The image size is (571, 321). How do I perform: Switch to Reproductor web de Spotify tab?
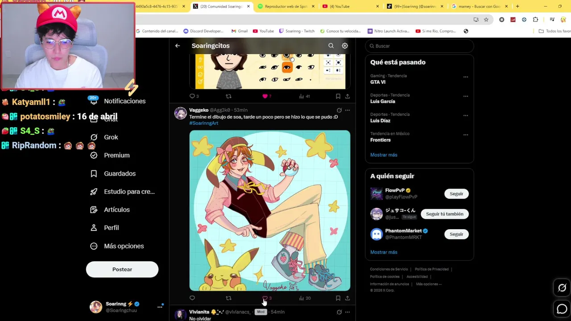point(285,6)
